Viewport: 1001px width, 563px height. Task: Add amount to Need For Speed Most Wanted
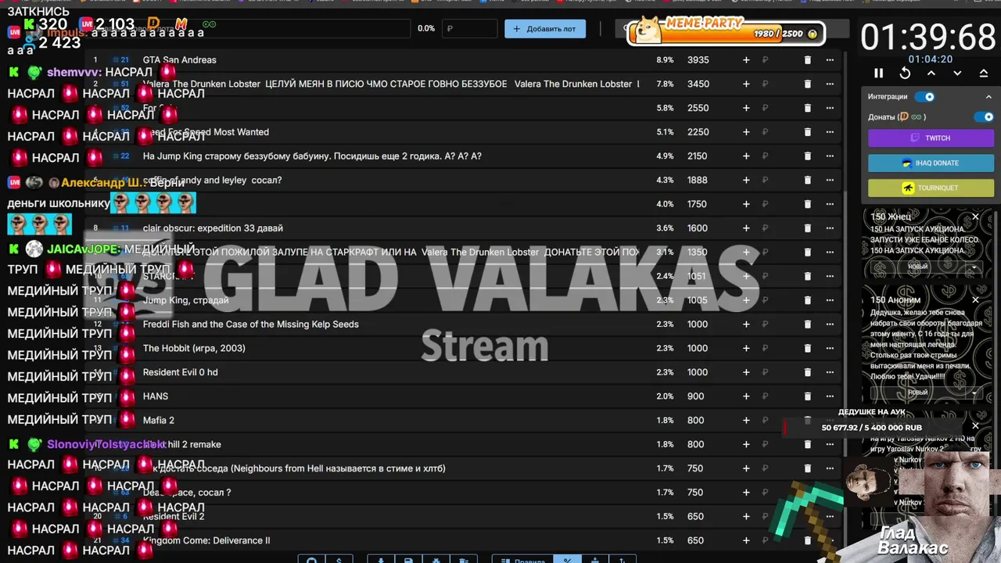(746, 132)
